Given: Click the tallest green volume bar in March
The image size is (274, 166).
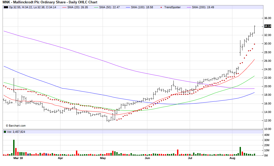Looking at the screenshot, I should 14,147.
